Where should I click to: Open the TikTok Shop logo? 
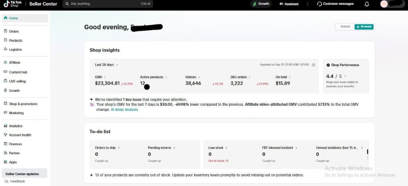[x=12, y=4]
